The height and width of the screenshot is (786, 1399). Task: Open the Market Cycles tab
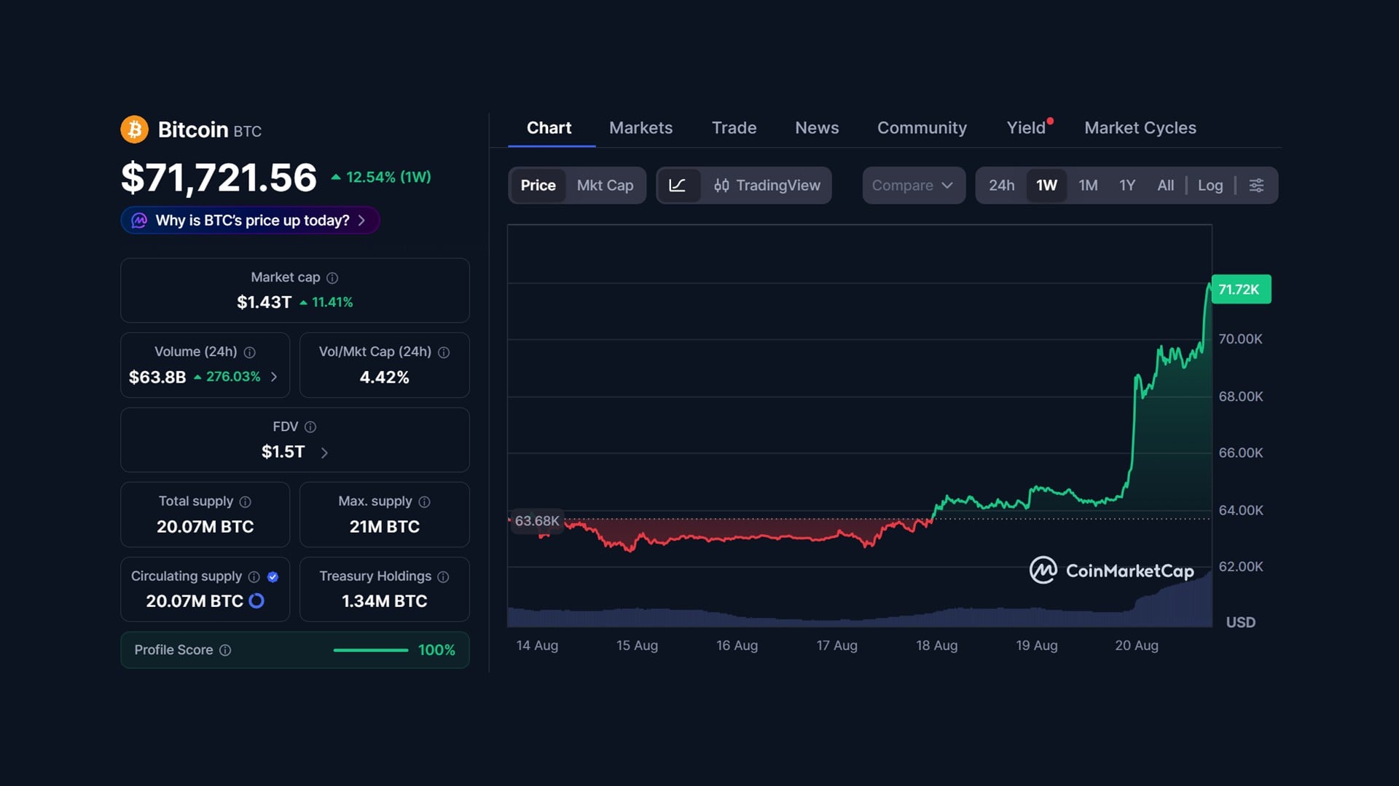coord(1140,128)
